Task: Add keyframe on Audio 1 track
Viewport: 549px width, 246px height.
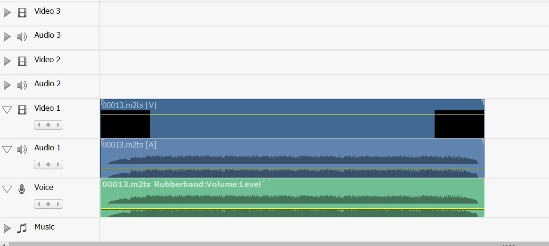Action: [x=48, y=164]
